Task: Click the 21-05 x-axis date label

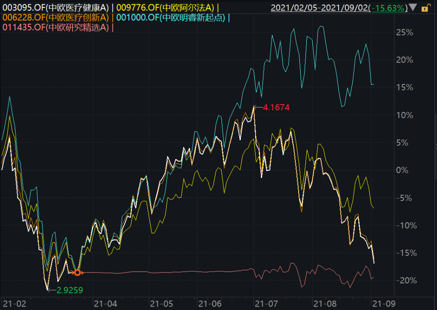Action: (161, 303)
